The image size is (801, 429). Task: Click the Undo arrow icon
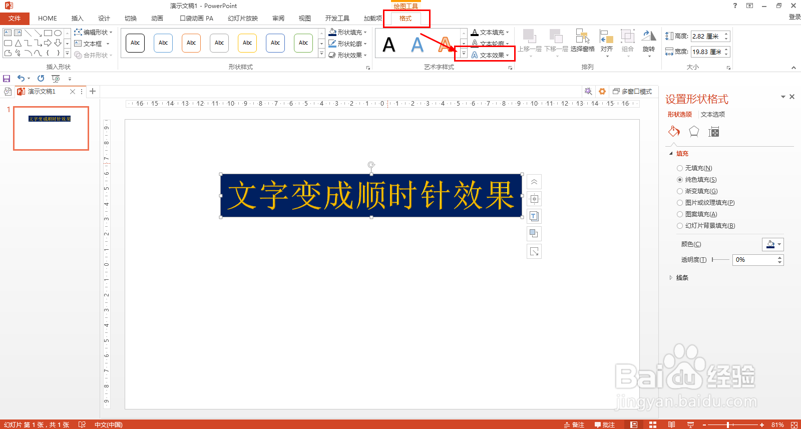(x=21, y=78)
